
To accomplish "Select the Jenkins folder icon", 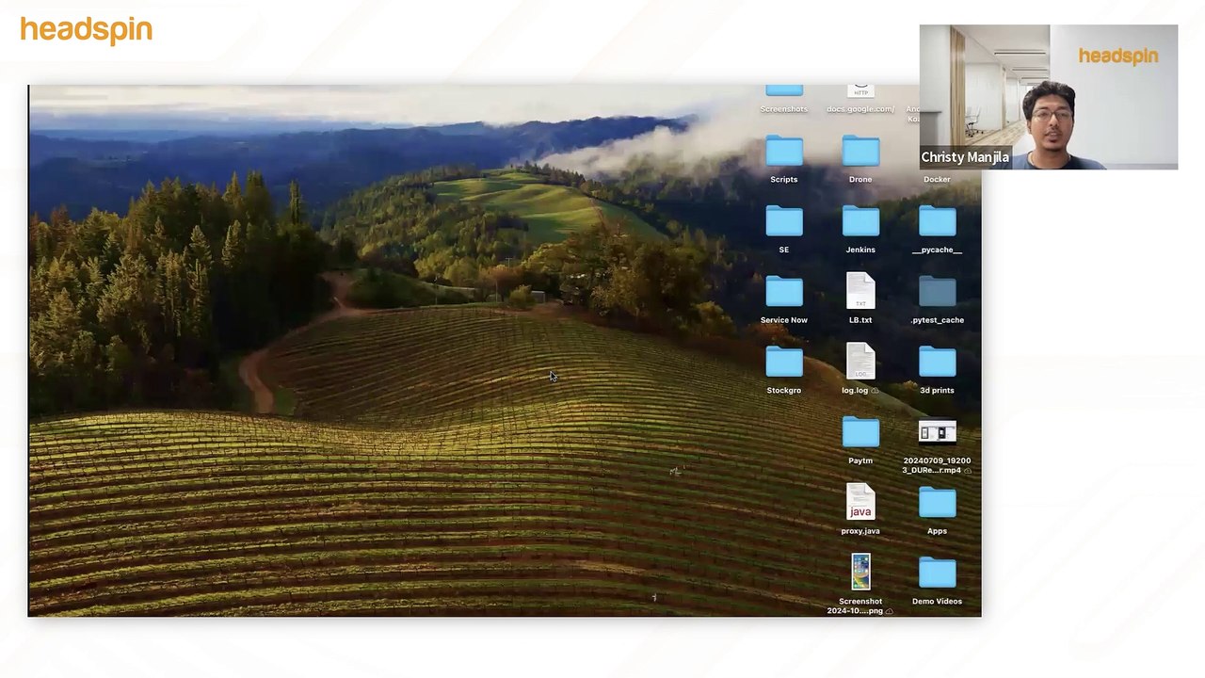I will click(860, 223).
